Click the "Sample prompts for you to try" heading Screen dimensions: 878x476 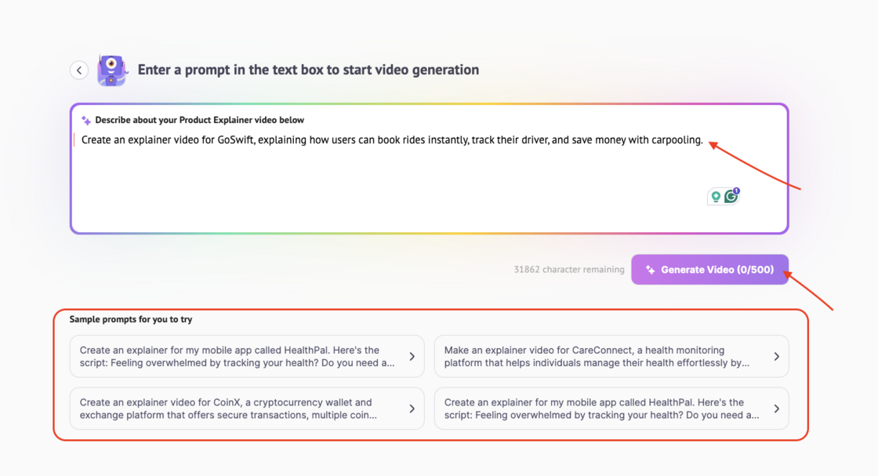(131, 319)
